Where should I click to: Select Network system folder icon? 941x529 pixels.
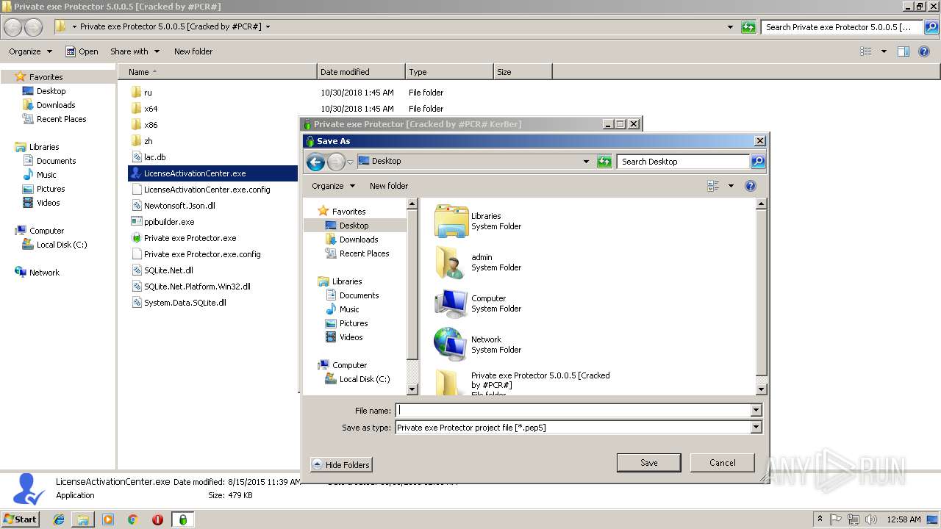[x=451, y=345]
